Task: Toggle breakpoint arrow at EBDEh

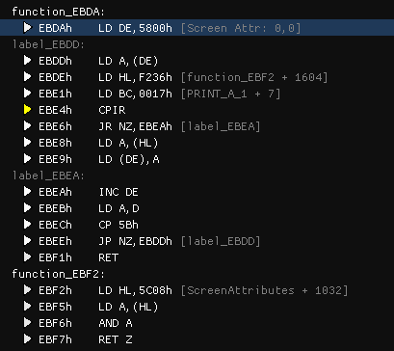Action: (28, 77)
